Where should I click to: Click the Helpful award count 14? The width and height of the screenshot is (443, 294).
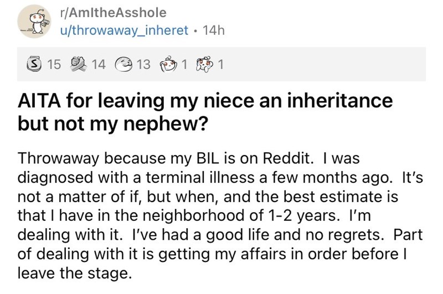(97, 65)
